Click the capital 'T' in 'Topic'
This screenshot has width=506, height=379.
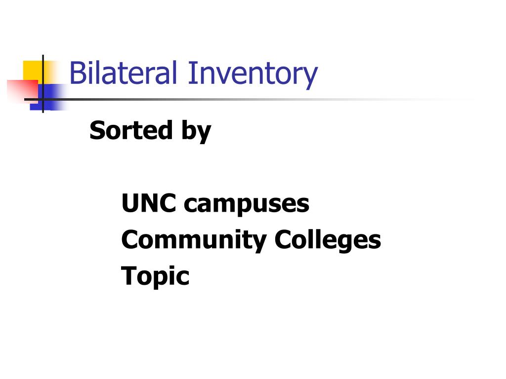coord(128,275)
